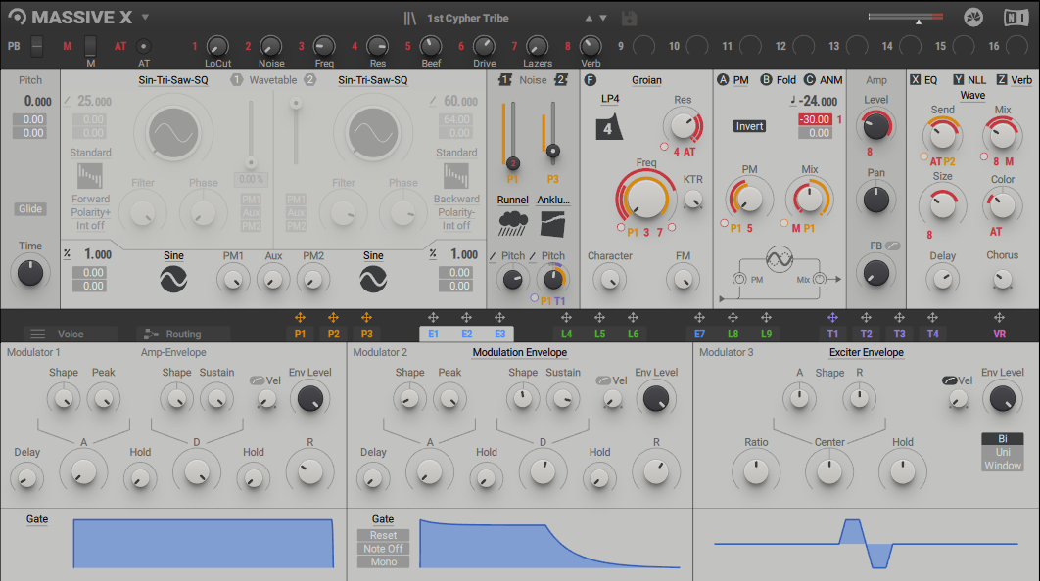Click Note Off option in Modulator 2
The height and width of the screenshot is (581, 1040).
click(x=383, y=549)
